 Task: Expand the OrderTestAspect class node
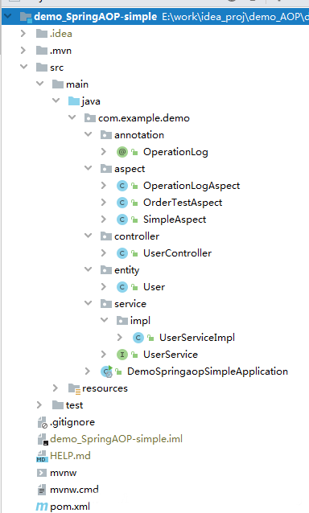(x=104, y=202)
